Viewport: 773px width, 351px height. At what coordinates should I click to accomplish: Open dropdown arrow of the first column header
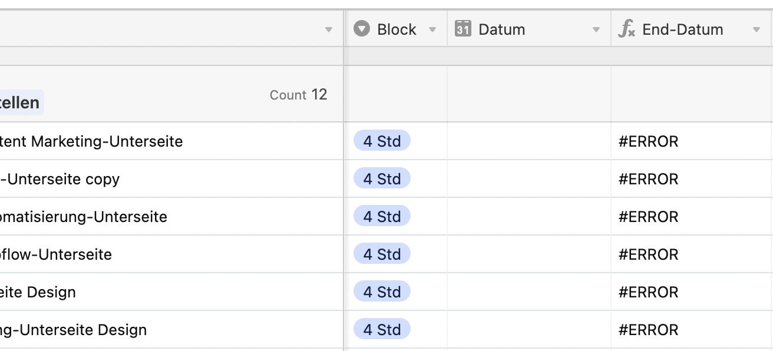pos(329,29)
